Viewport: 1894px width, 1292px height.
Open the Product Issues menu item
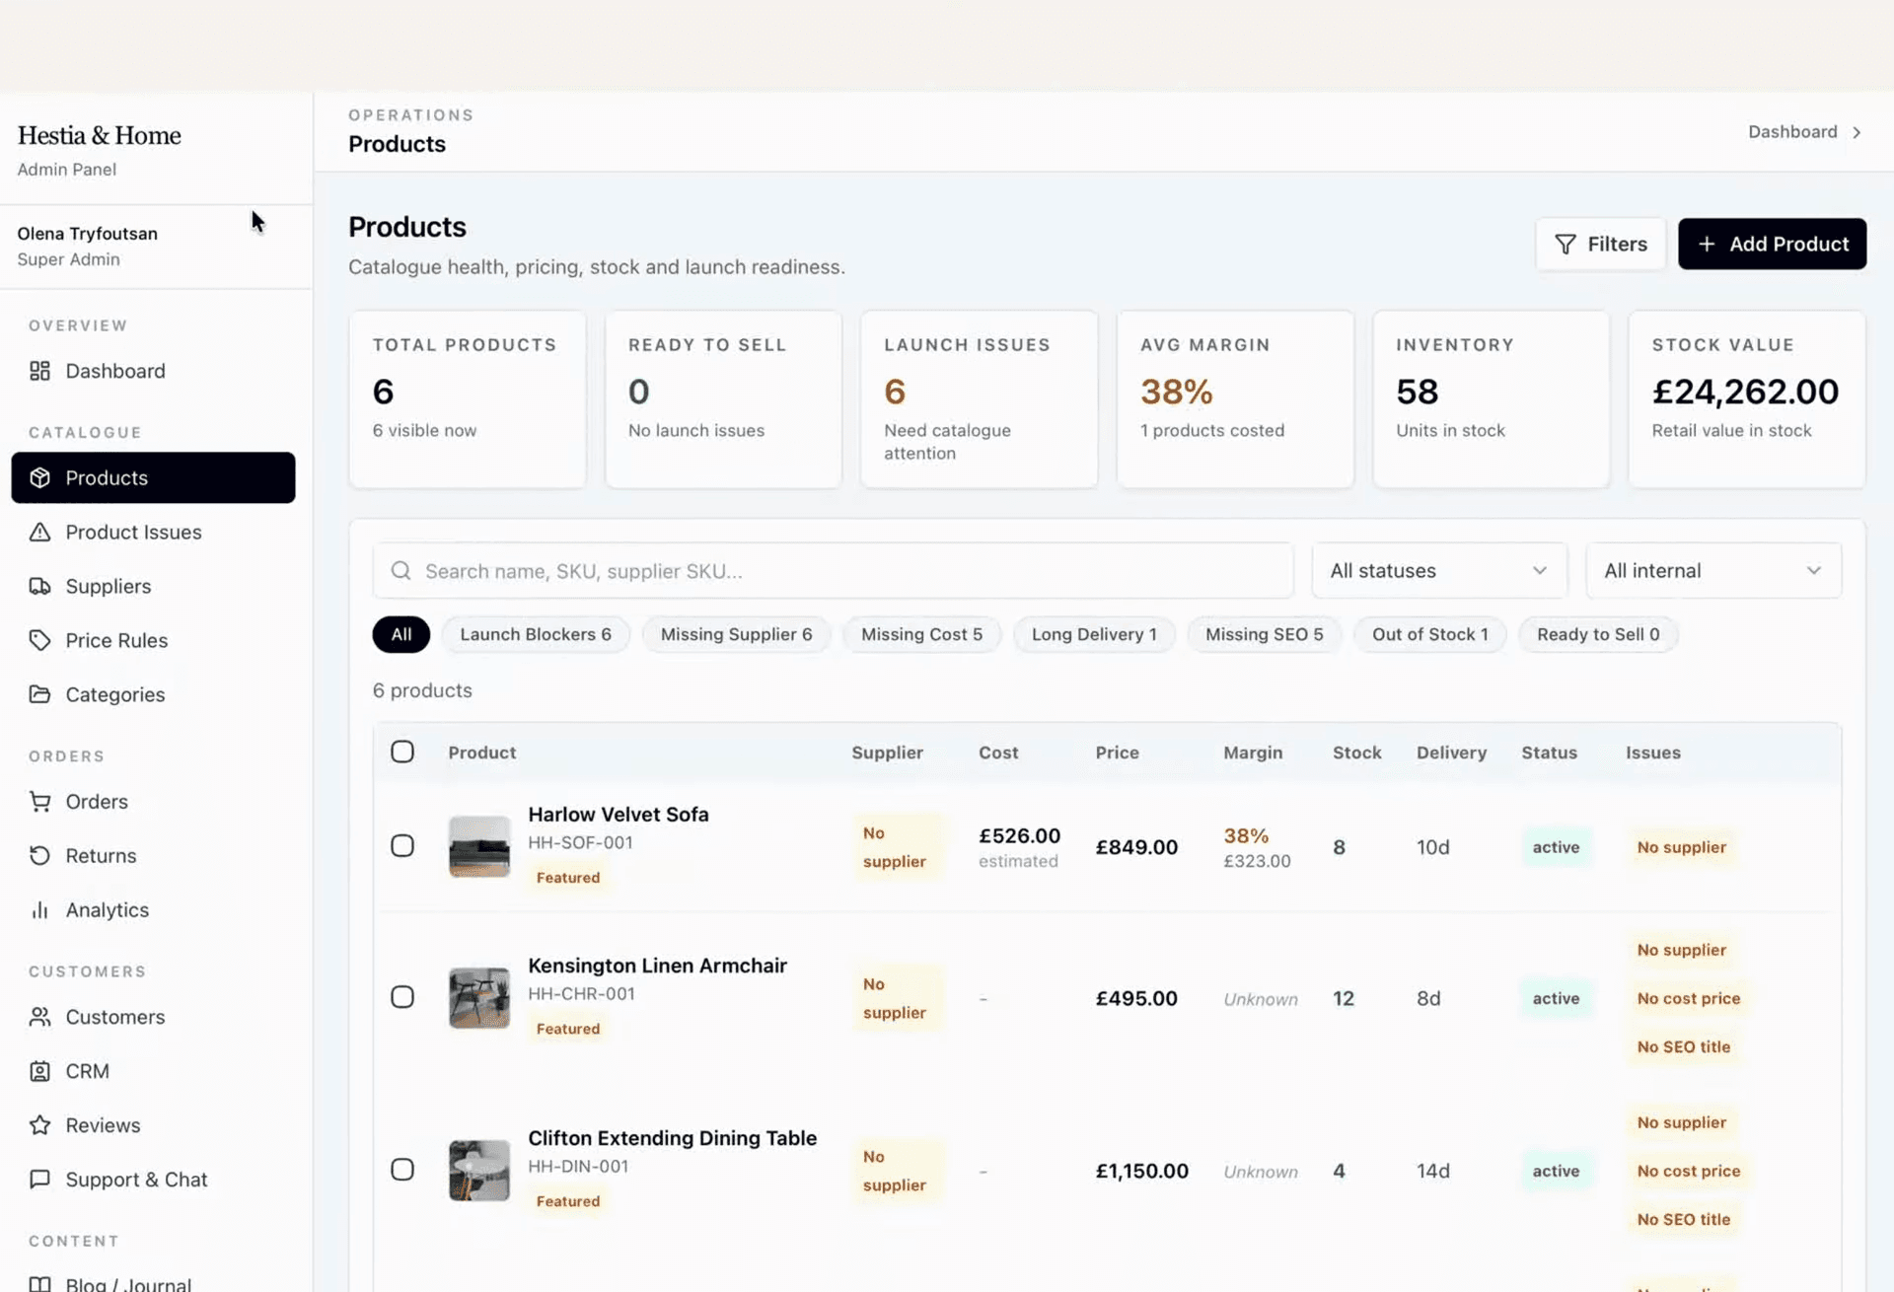point(153,532)
